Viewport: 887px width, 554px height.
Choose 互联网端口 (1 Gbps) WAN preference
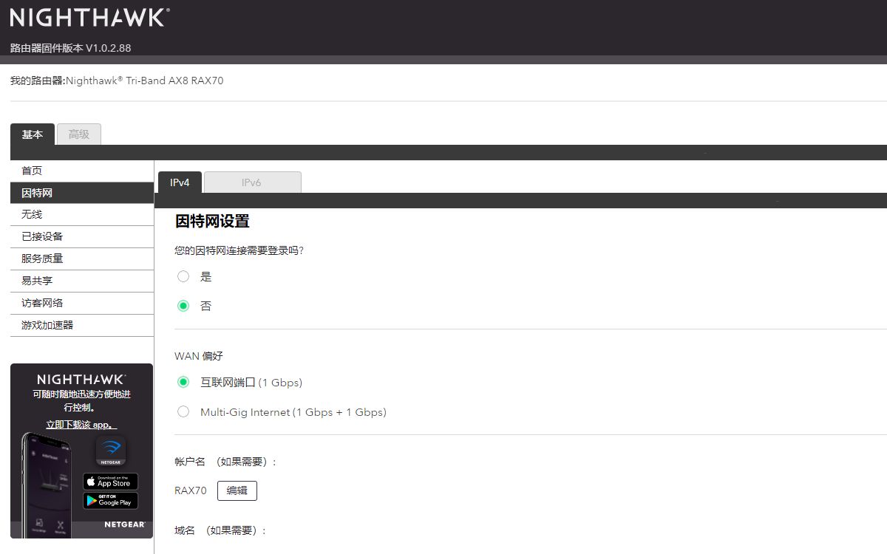(183, 382)
